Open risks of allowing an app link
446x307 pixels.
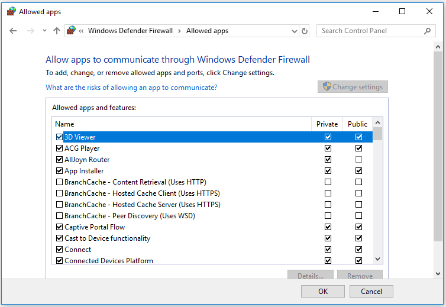click(131, 88)
